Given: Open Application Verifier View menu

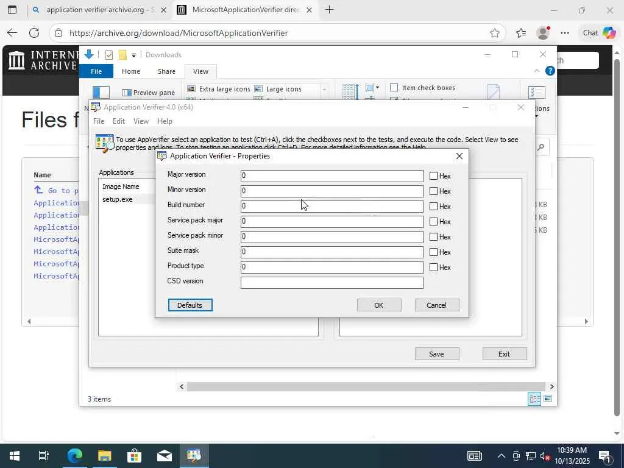Looking at the screenshot, I should tap(141, 121).
